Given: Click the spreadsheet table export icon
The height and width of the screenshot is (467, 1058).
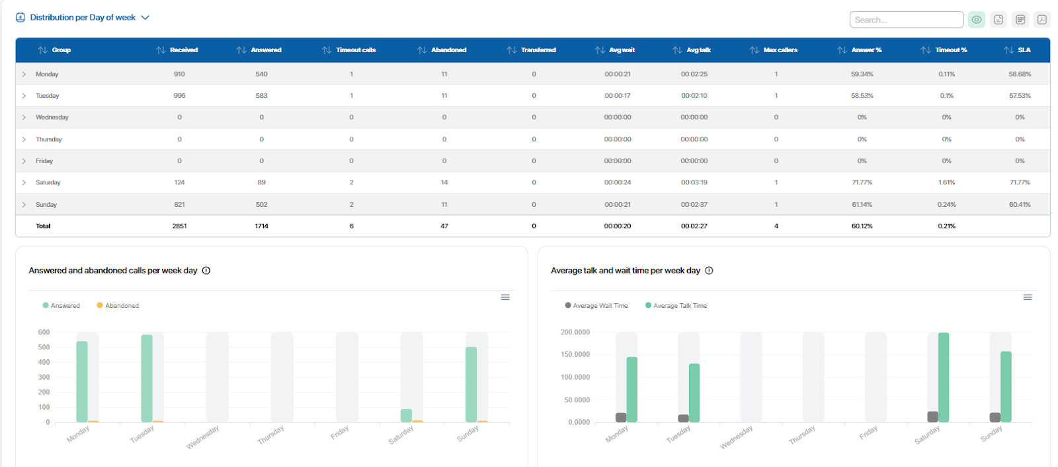Looking at the screenshot, I should pyautogui.click(x=1020, y=20).
